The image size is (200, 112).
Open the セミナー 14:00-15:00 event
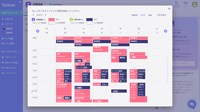82,93
